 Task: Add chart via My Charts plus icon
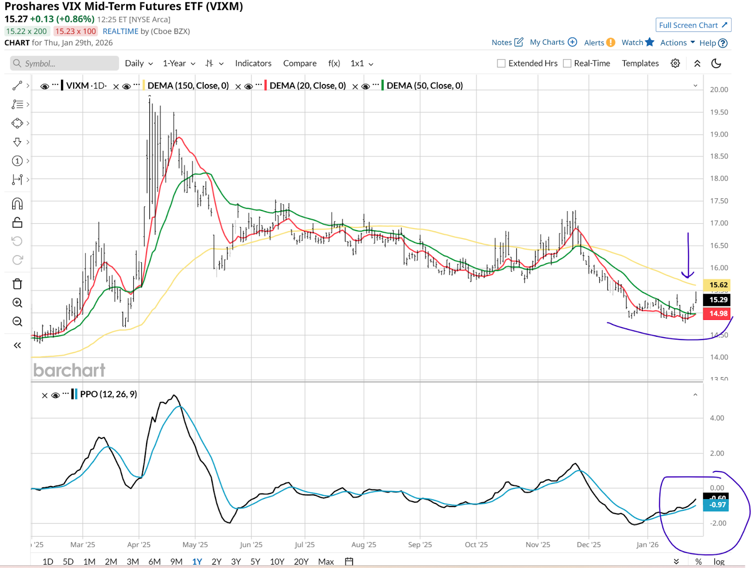(572, 42)
